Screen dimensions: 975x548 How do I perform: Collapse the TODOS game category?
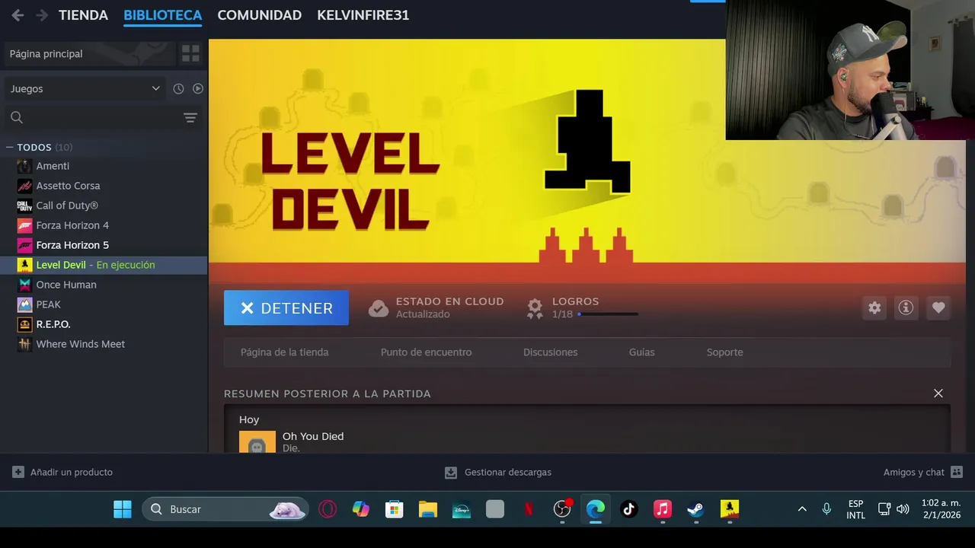coord(10,147)
